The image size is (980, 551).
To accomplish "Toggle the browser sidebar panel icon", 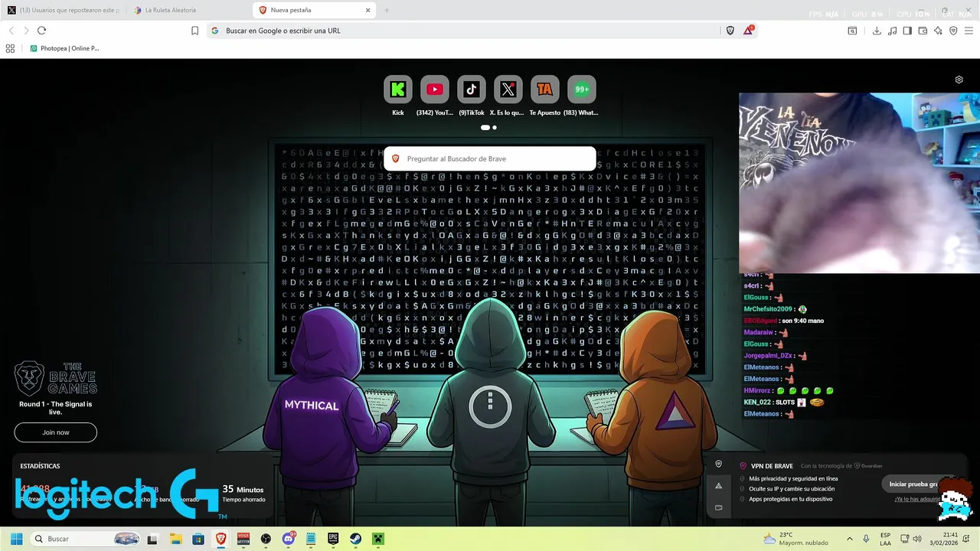I will pos(907,31).
